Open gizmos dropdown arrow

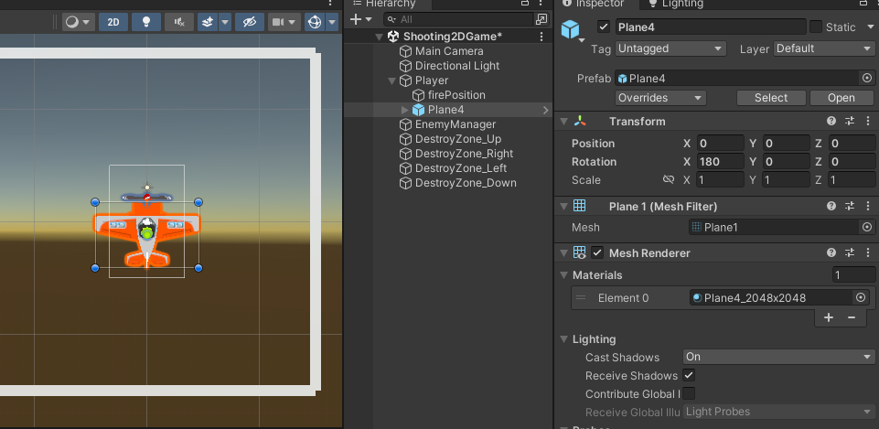332,23
